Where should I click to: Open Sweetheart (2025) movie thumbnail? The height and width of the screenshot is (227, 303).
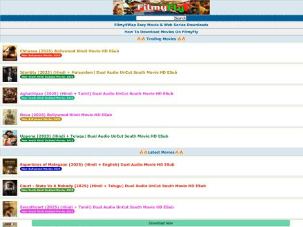10,209
